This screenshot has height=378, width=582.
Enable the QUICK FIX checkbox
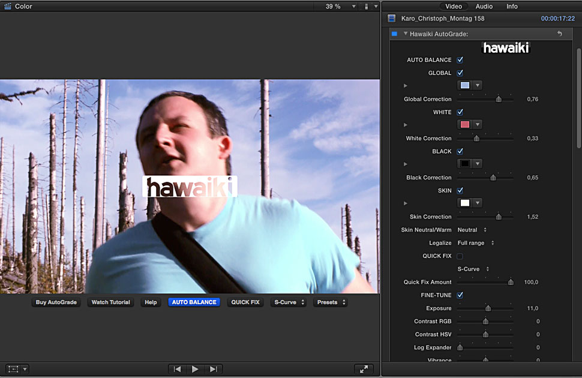click(x=460, y=256)
